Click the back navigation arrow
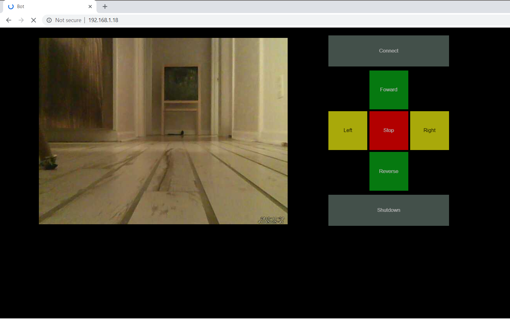This screenshot has height=319, width=510. pos(8,20)
